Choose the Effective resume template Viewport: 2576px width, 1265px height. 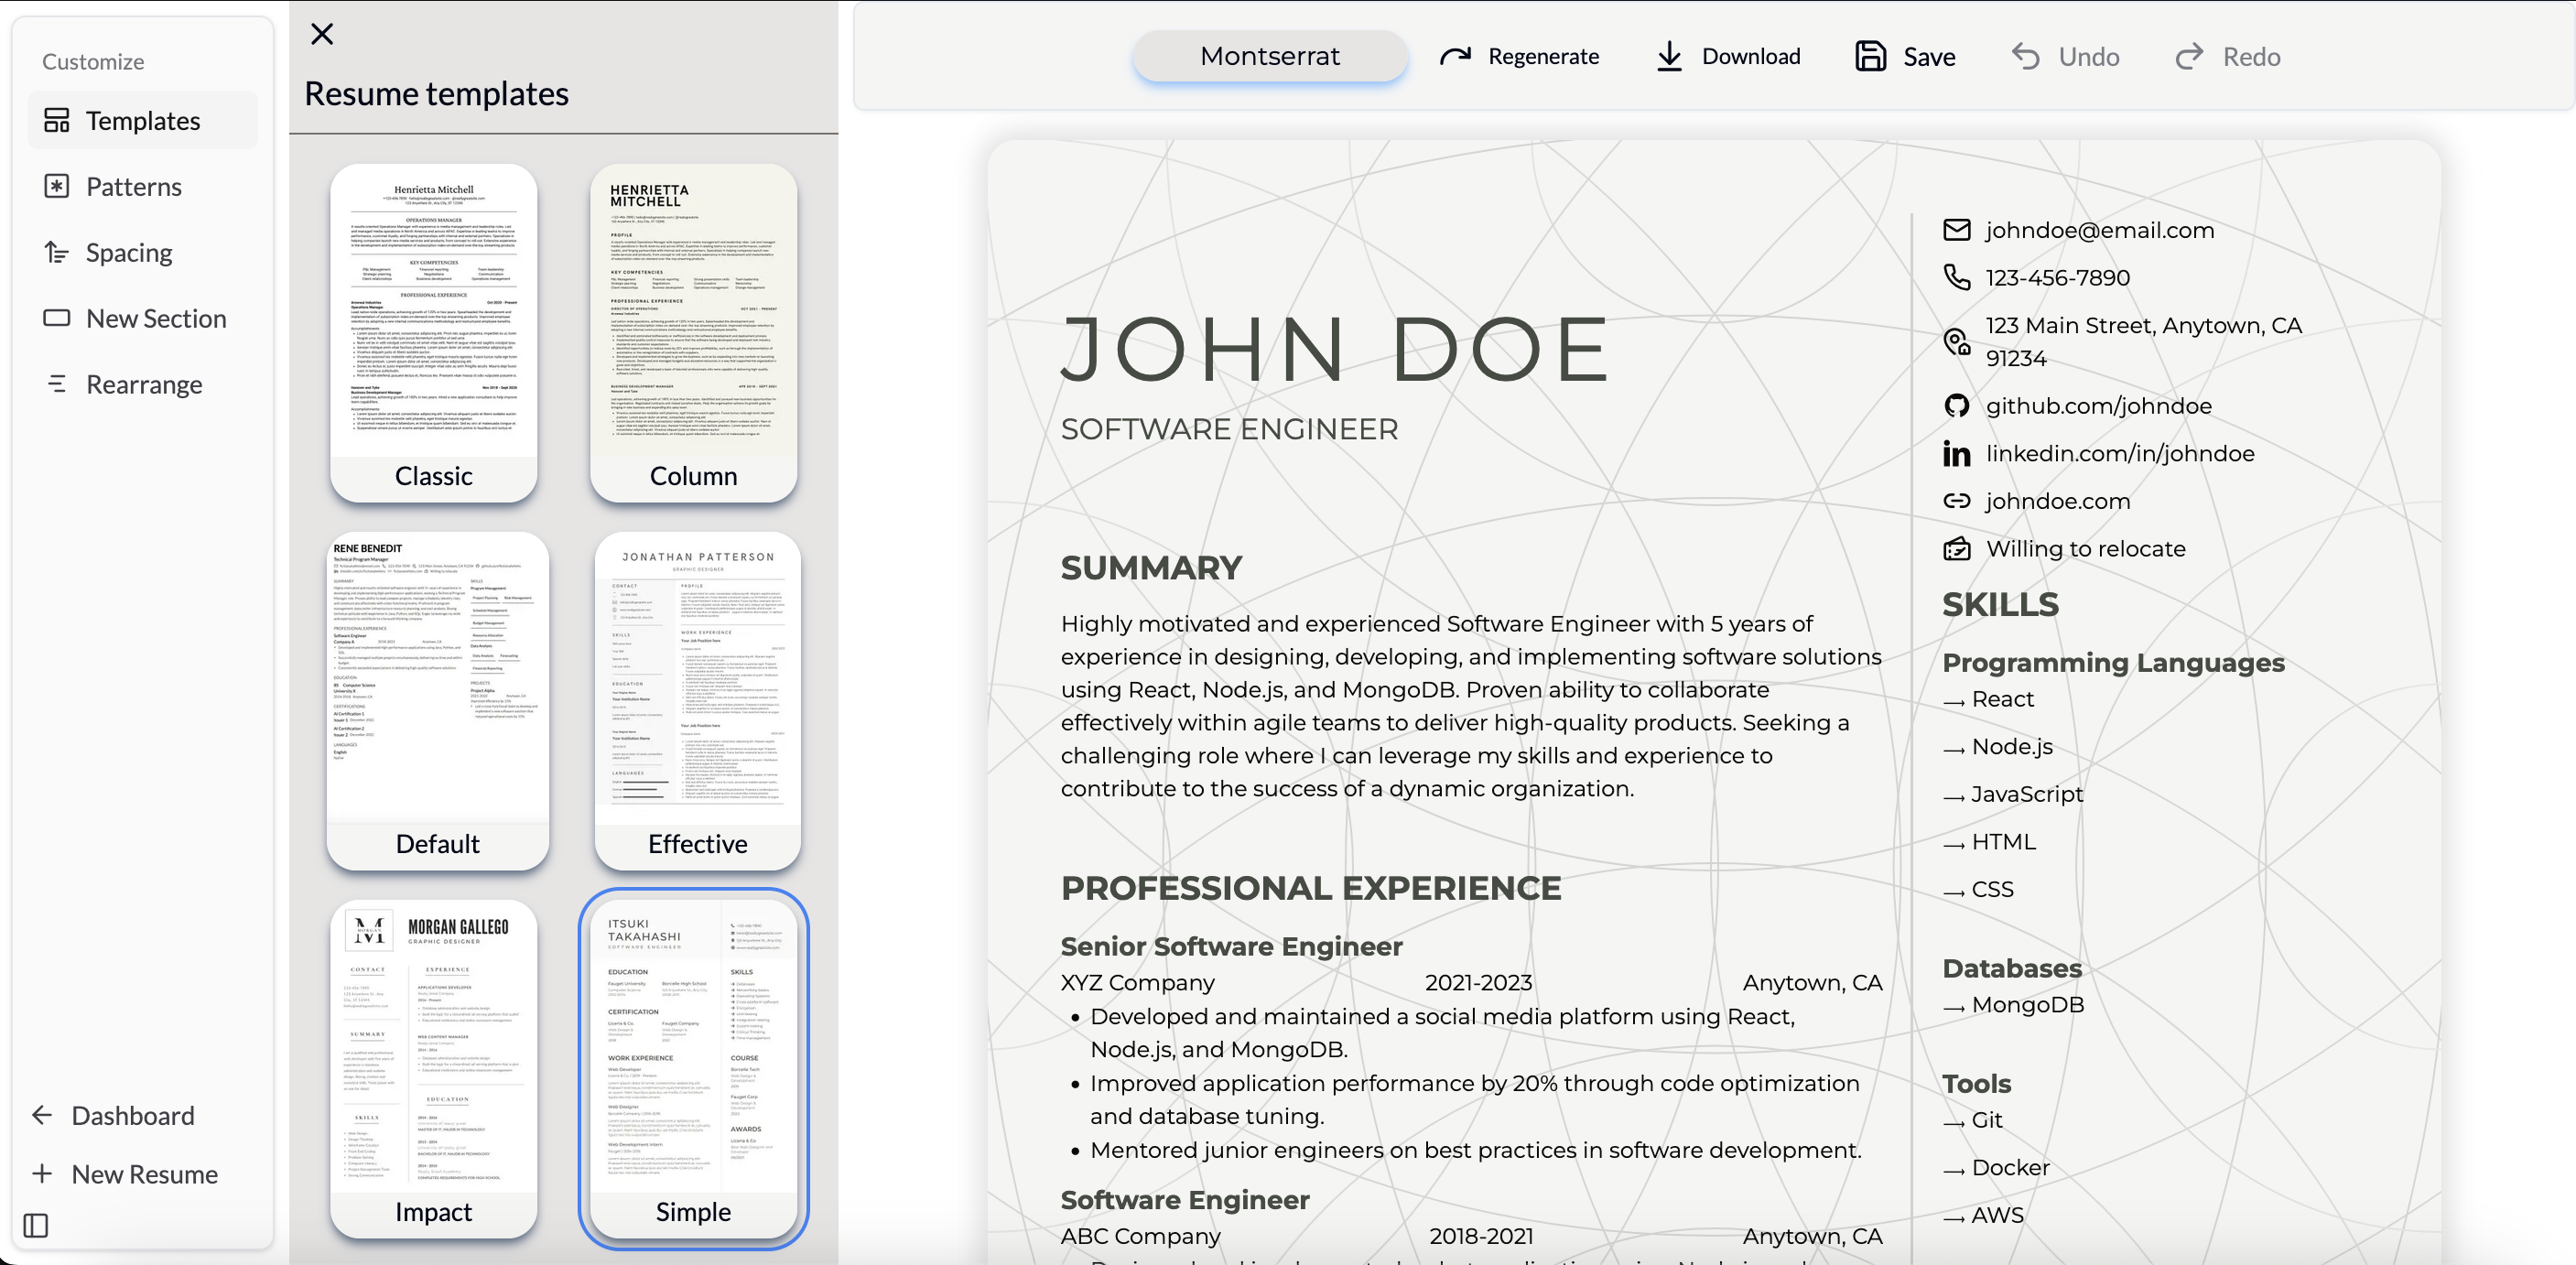(697, 700)
